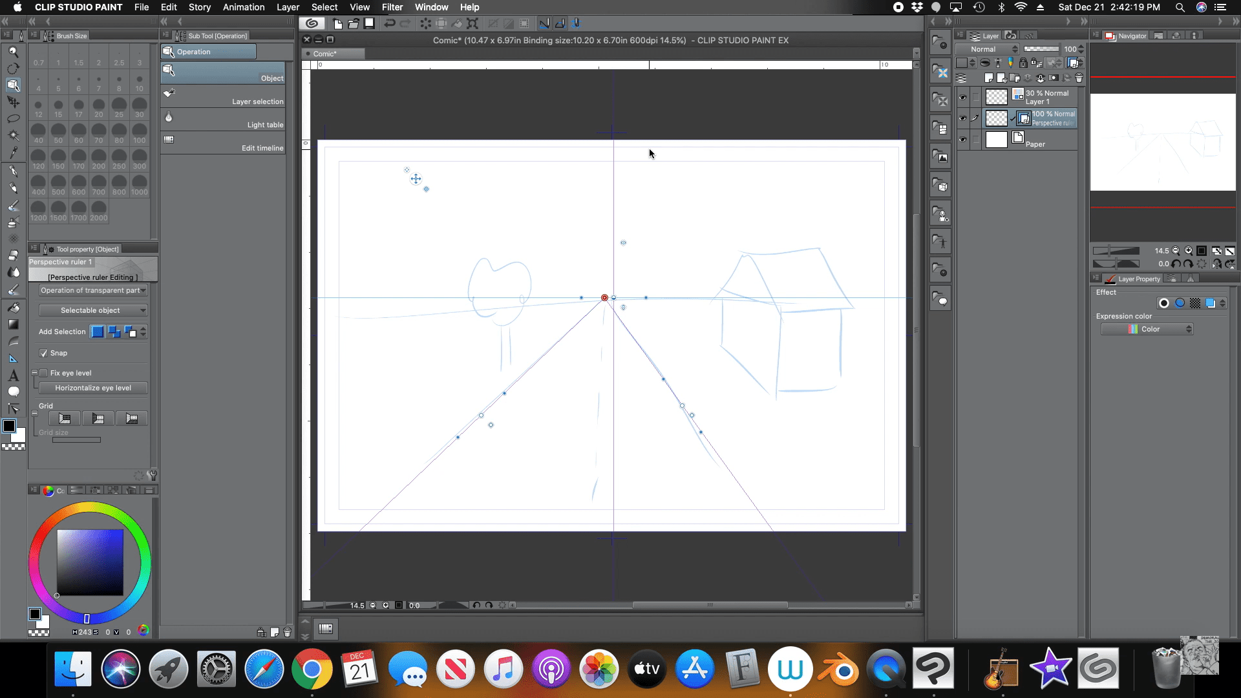Open the Filter menu
This screenshot has width=1241, height=698.
[x=391, y=7]
